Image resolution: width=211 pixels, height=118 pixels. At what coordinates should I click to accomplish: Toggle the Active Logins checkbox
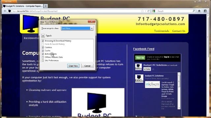click(43, 54)
